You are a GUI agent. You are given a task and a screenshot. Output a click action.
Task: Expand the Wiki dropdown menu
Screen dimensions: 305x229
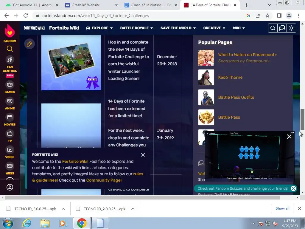click(239, 28)
